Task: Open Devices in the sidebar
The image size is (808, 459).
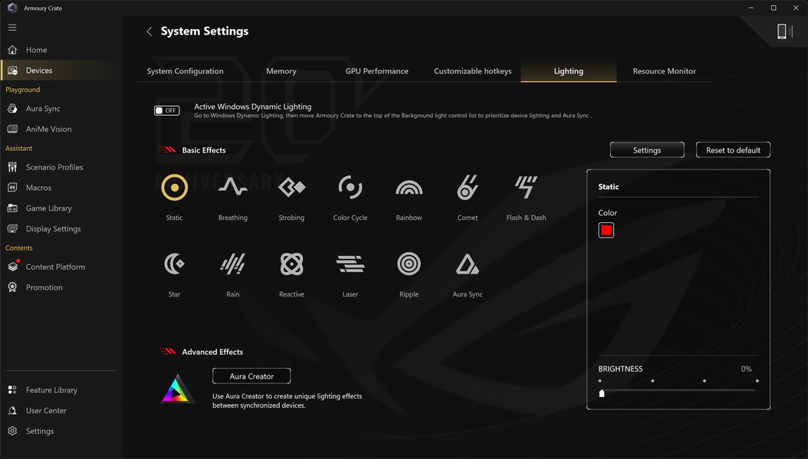Action: 61,70
